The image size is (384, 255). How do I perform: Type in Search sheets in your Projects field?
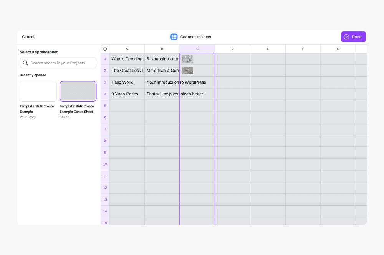pos(61,63)
